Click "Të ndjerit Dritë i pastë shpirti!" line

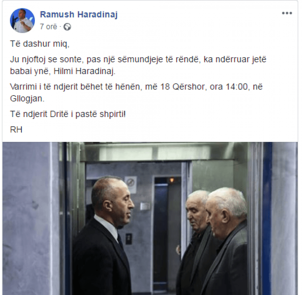[68, 114]
